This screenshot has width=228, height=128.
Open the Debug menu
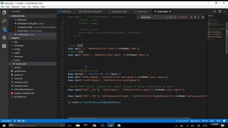[x=36, y=7]
